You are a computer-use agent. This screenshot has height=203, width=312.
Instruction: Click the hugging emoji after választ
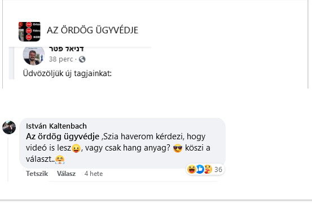point(60,160)
